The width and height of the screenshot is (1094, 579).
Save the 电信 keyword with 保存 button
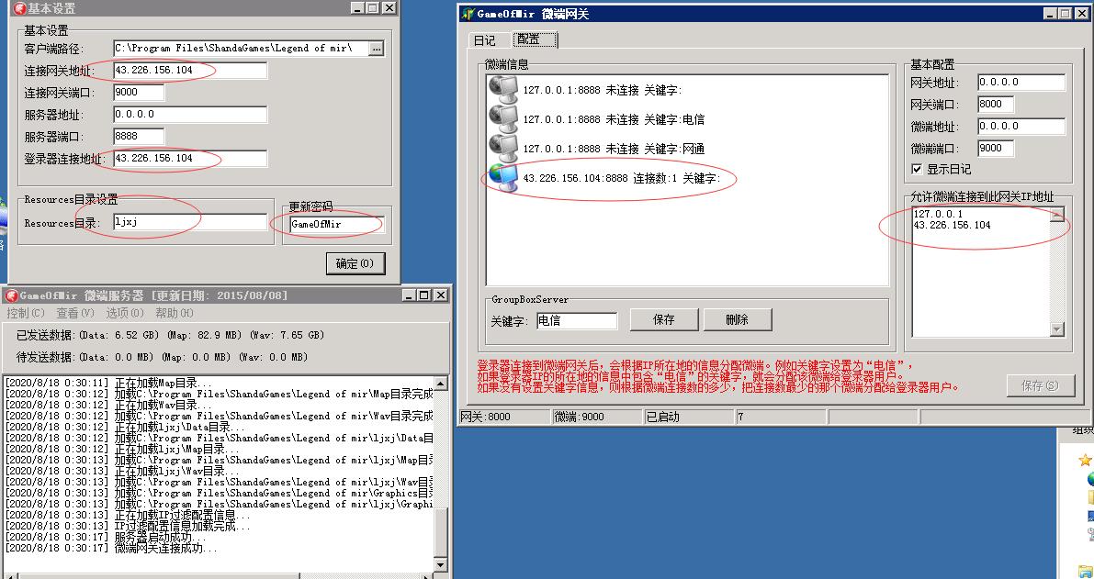[x=663, y=319]
